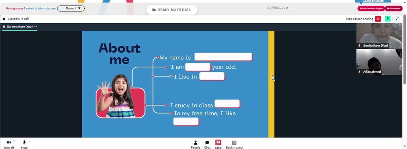This screenshot has height=149, width=407.
Task: Open the CLASSROOM tab
Action: coord(373,2)
